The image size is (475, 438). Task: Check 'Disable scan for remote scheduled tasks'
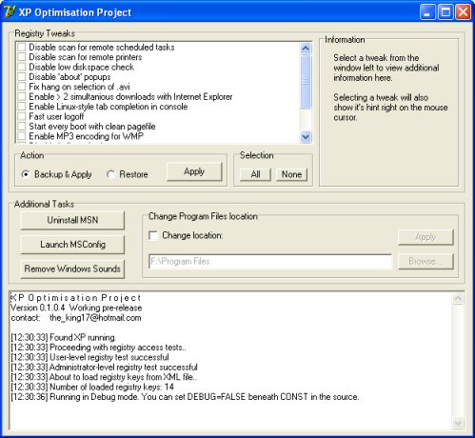pyautogui.click(x=22, y=48)
